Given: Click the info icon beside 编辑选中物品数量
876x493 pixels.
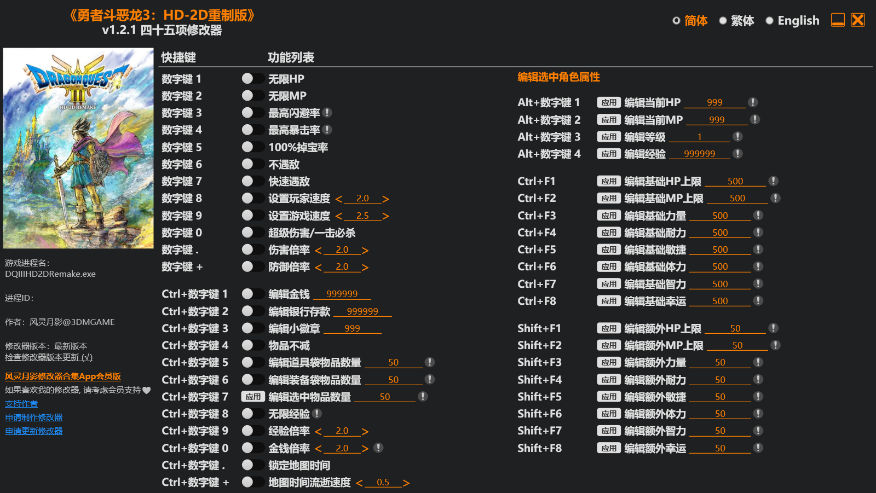Looking at the screenshot, I should (423, 396).
